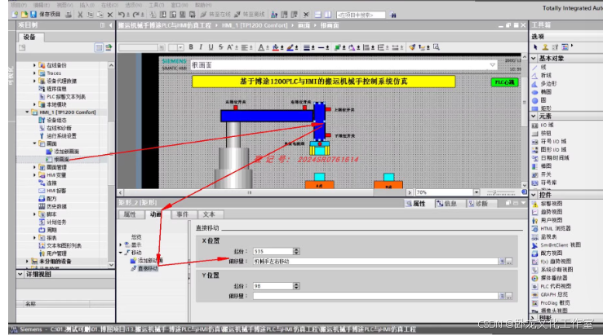Pick the font color (A) swatch tool
This screenshot has width=603, height=335.
point(261,47)
